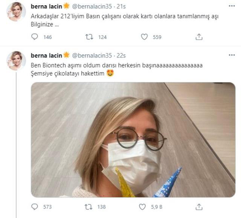This screenshot has height=218, width=241.
Task: Click berna lacin name in second tweet
Action: point(46,56)
